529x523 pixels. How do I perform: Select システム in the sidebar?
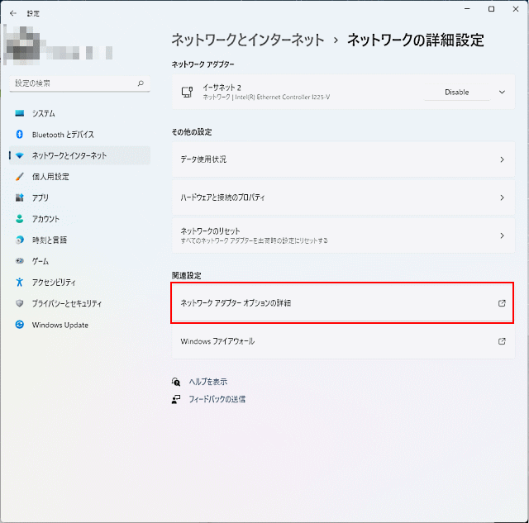[79, 113]
